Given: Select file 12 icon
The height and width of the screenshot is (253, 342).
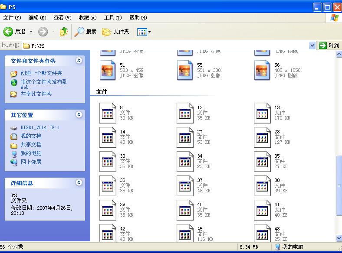Looking at the screenshot, I should tap(185, 113).
